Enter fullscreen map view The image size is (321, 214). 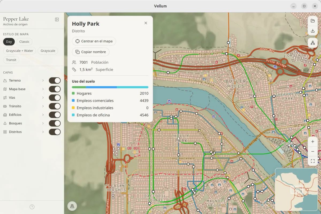(x=313, y=161)
